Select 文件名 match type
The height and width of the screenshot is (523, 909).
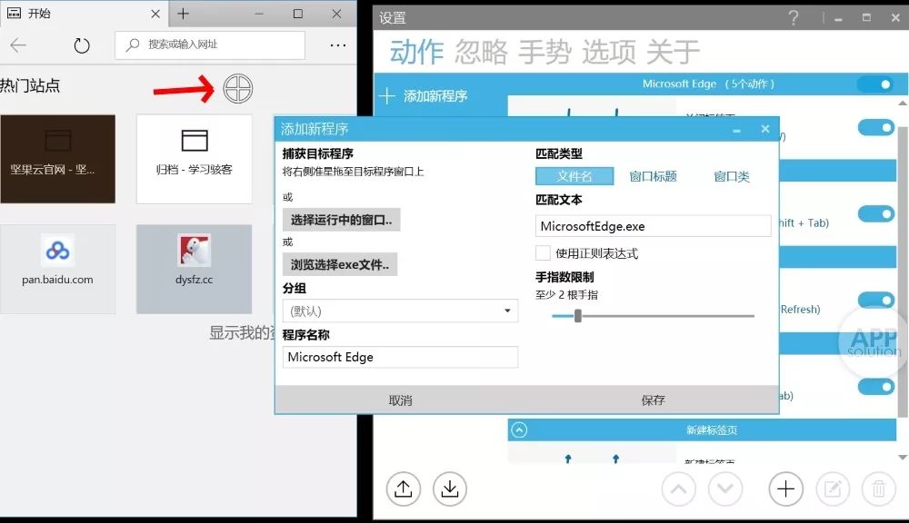point(574,176)
